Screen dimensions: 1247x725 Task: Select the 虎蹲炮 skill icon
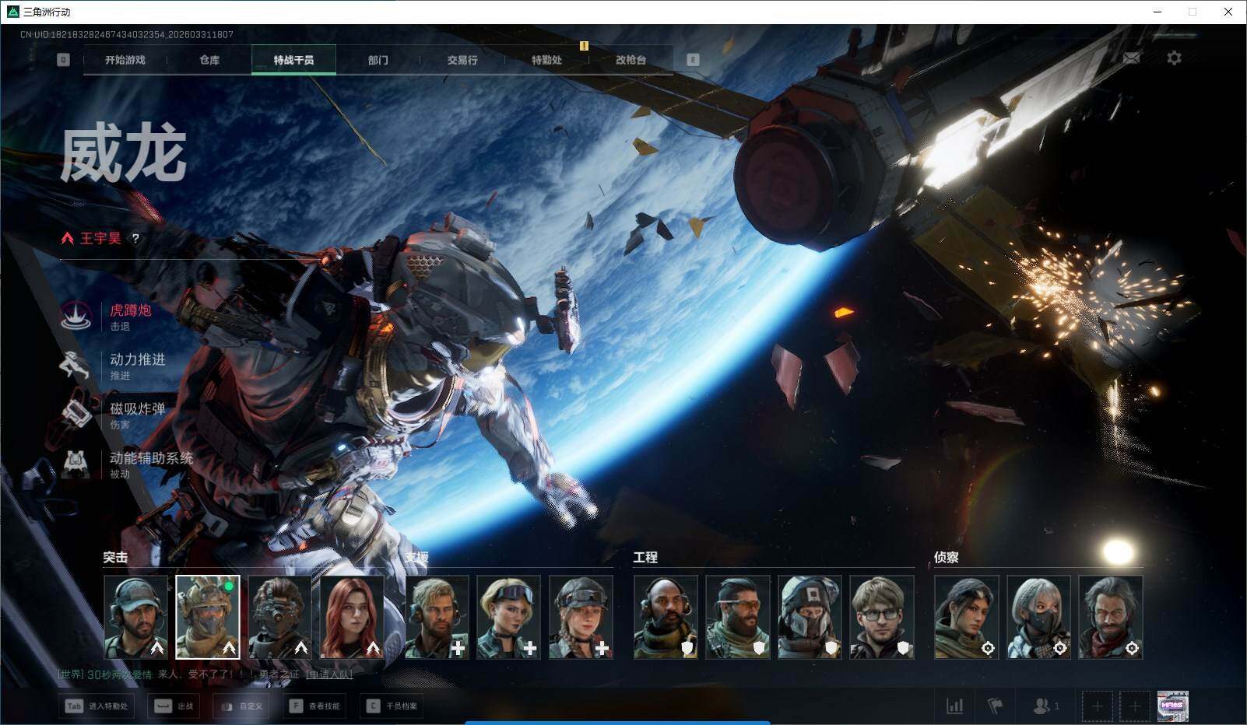(76, 316)
